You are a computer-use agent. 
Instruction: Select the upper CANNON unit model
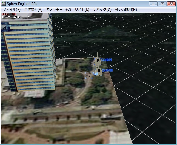(x=98, y=60)
